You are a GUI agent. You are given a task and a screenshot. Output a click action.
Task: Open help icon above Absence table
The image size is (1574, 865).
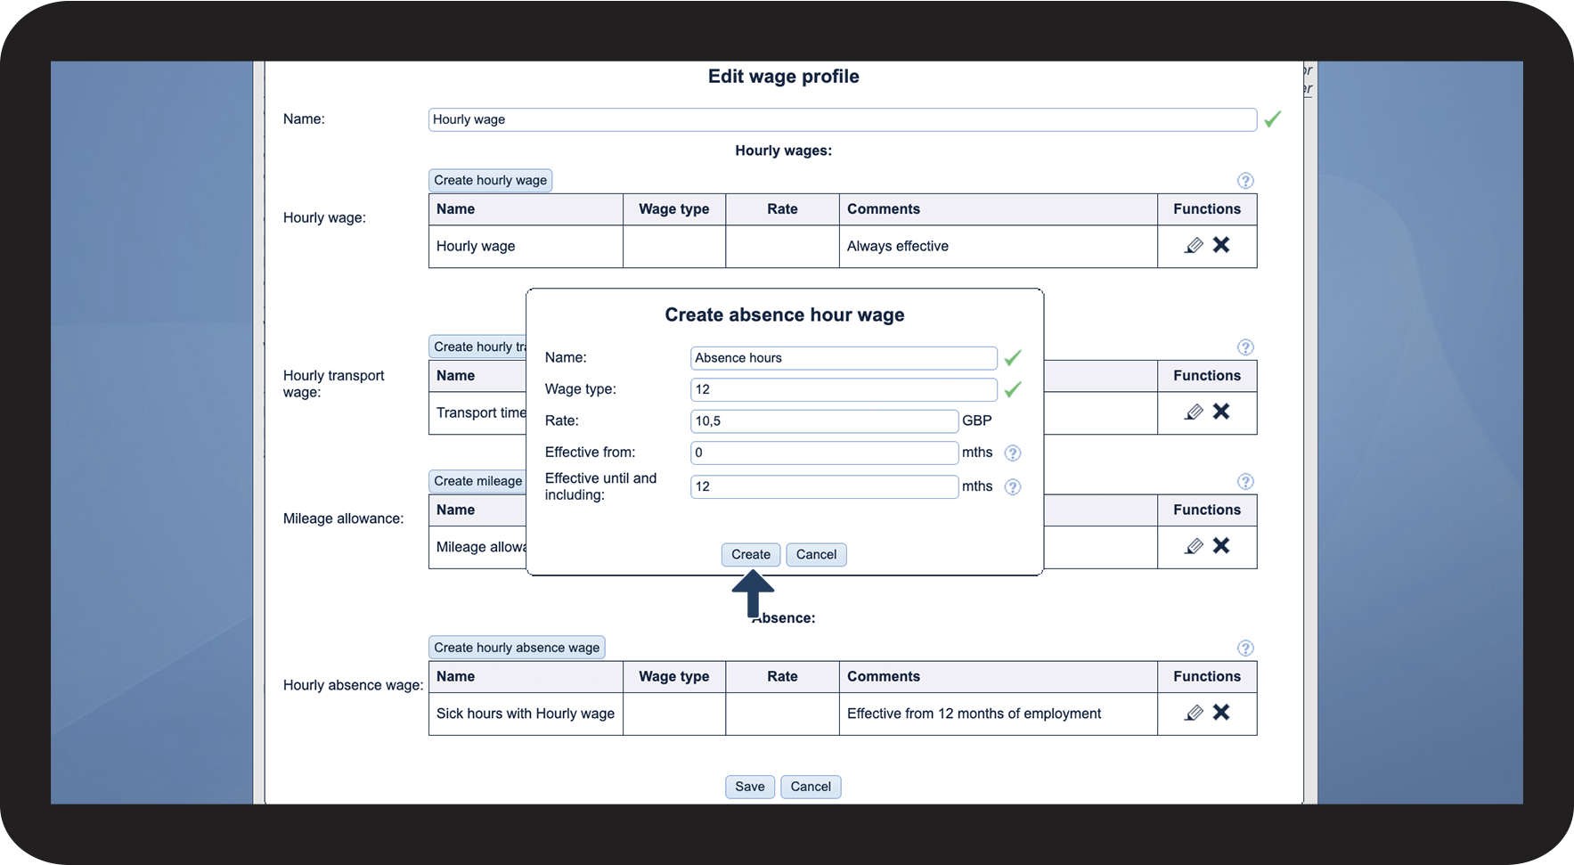(1245, 649)
